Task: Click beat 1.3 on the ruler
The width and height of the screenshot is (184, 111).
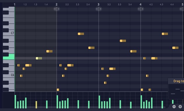Action: tap(36, 4)
